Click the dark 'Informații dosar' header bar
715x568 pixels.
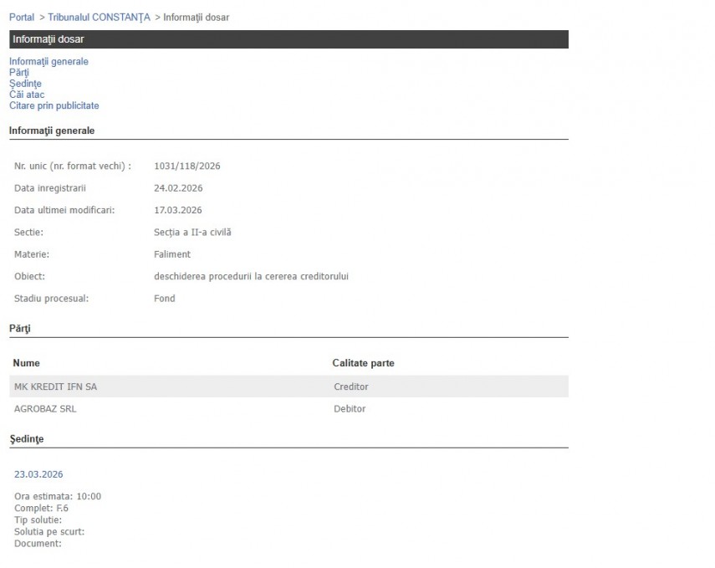pos(289,39)
